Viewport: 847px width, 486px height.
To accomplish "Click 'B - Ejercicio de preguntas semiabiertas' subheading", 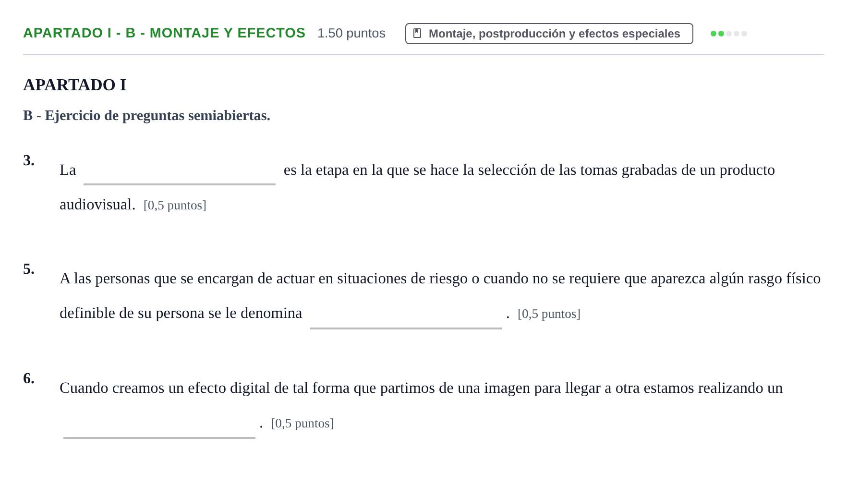I will point(146,116).
